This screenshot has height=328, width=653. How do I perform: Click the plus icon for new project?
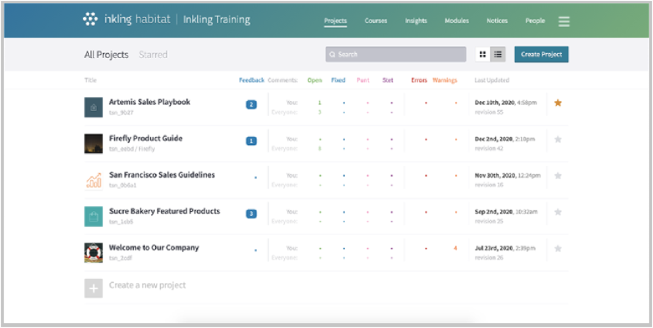tap(93, 288)
